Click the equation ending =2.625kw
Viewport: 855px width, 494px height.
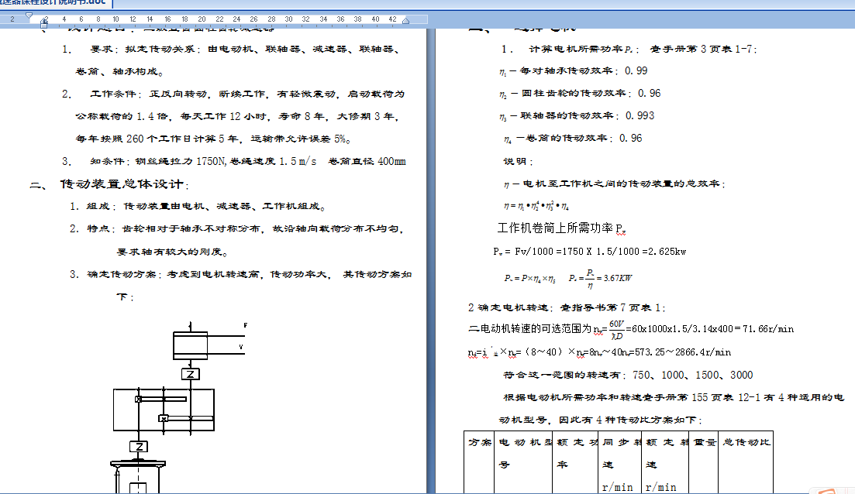pyautogui.click(x=589, y=252)
